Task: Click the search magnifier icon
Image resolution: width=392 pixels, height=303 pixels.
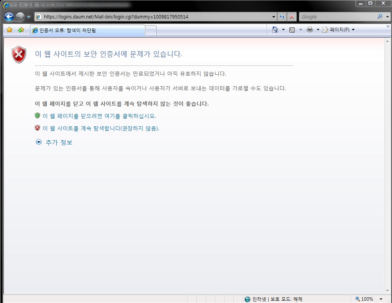Action: tap(380, 17)
